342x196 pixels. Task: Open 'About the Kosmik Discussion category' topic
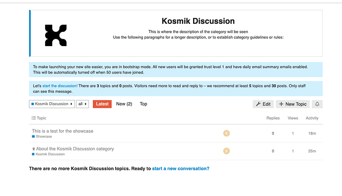tap(75, 149)
